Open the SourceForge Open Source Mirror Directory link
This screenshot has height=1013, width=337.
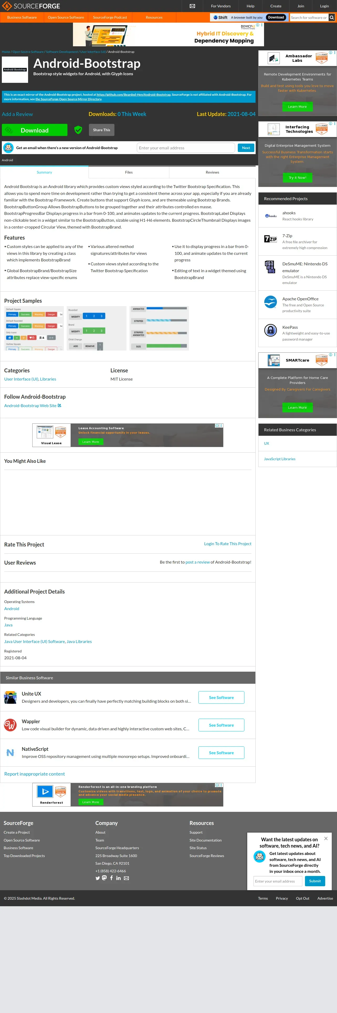68,99
